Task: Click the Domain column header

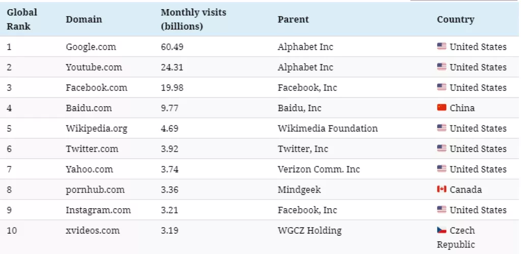Action: coord(84,19)
